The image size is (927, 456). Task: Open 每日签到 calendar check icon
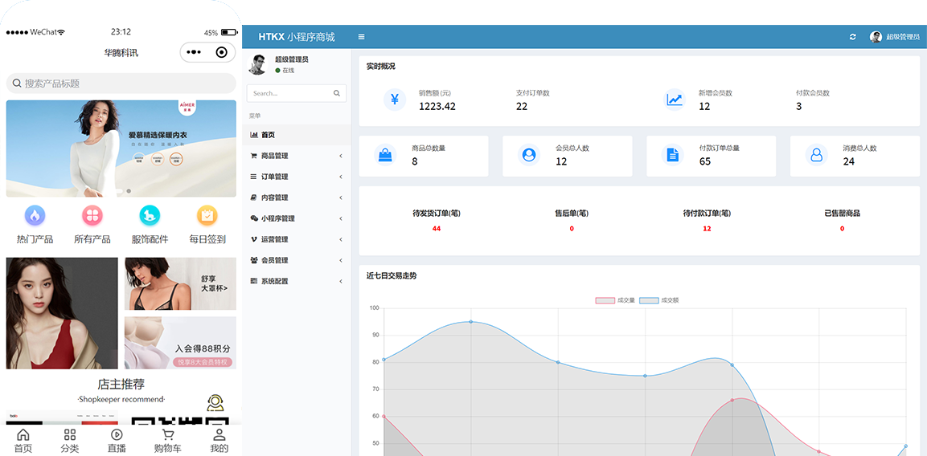[x=207, y=215]
